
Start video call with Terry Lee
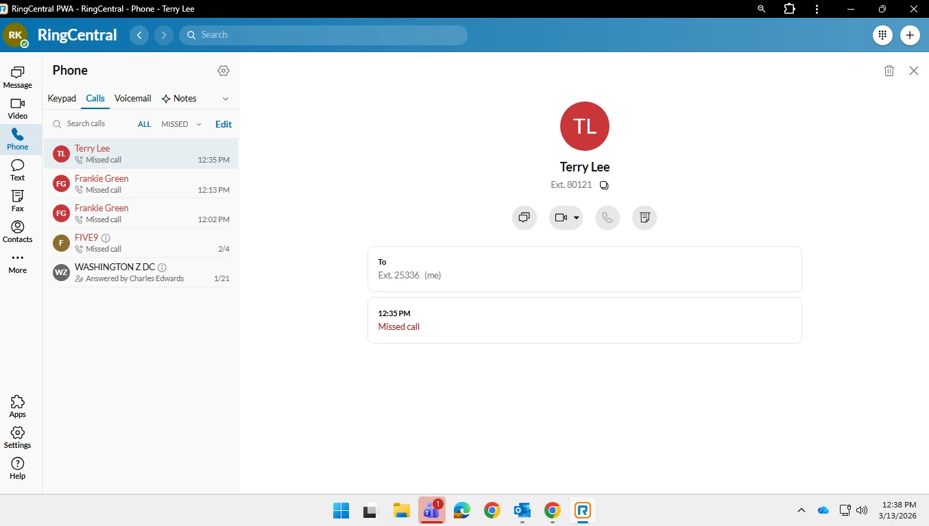[x=561, y=217]
